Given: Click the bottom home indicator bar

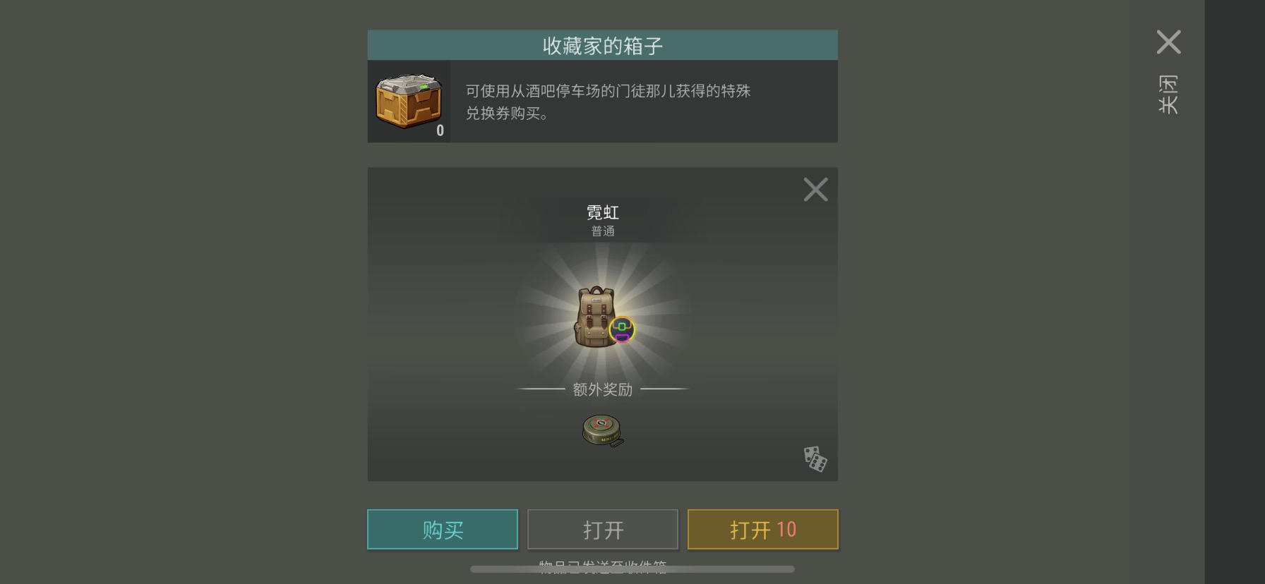Looking at the screenshot, I should point(632,569).
